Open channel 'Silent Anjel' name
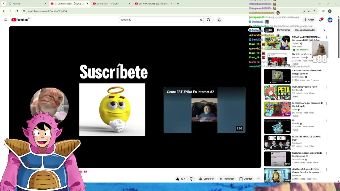340x191 pixels. (297, 143)
